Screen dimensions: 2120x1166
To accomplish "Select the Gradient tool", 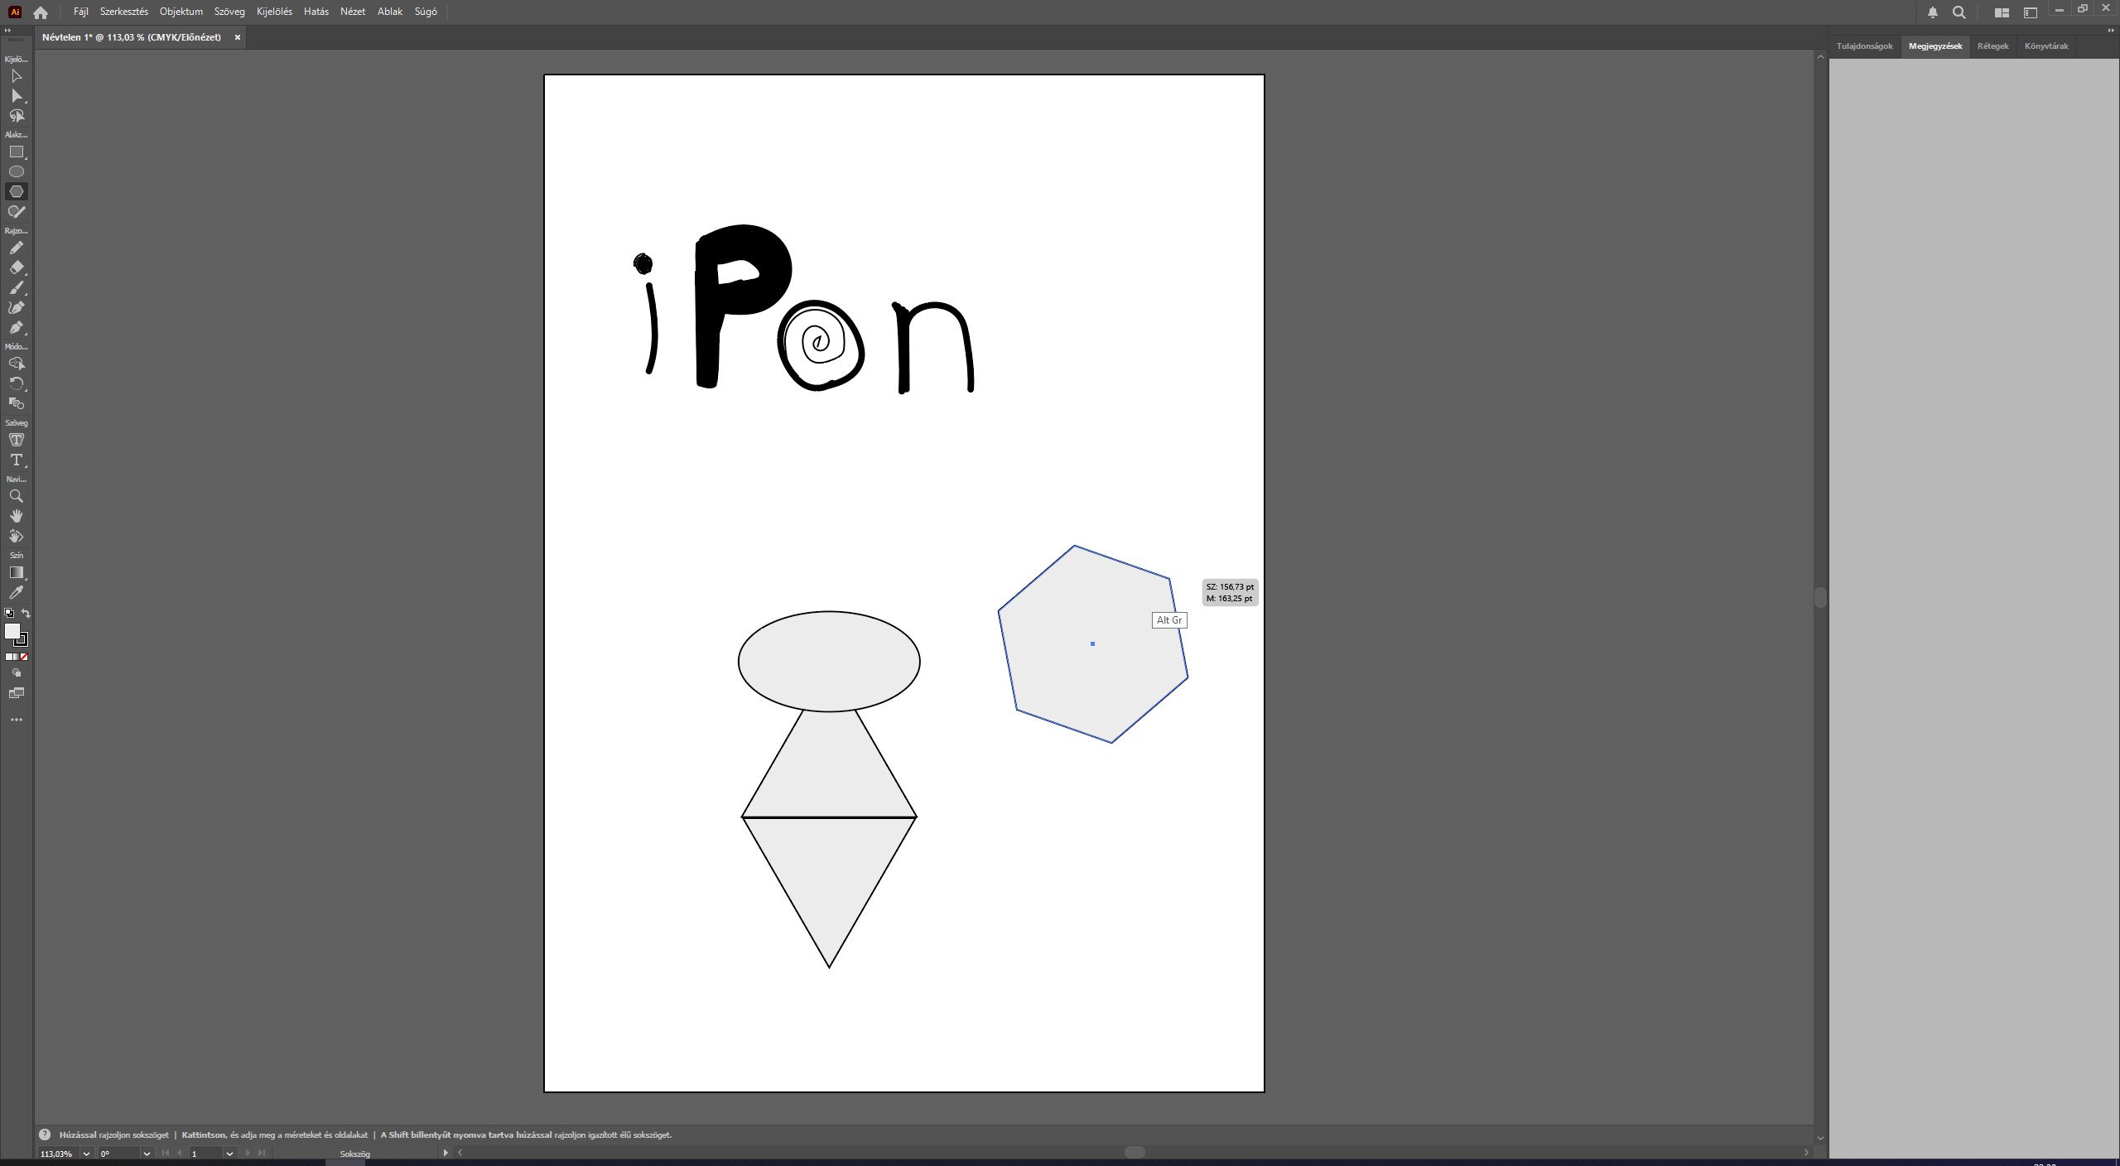I will [16, 573].
